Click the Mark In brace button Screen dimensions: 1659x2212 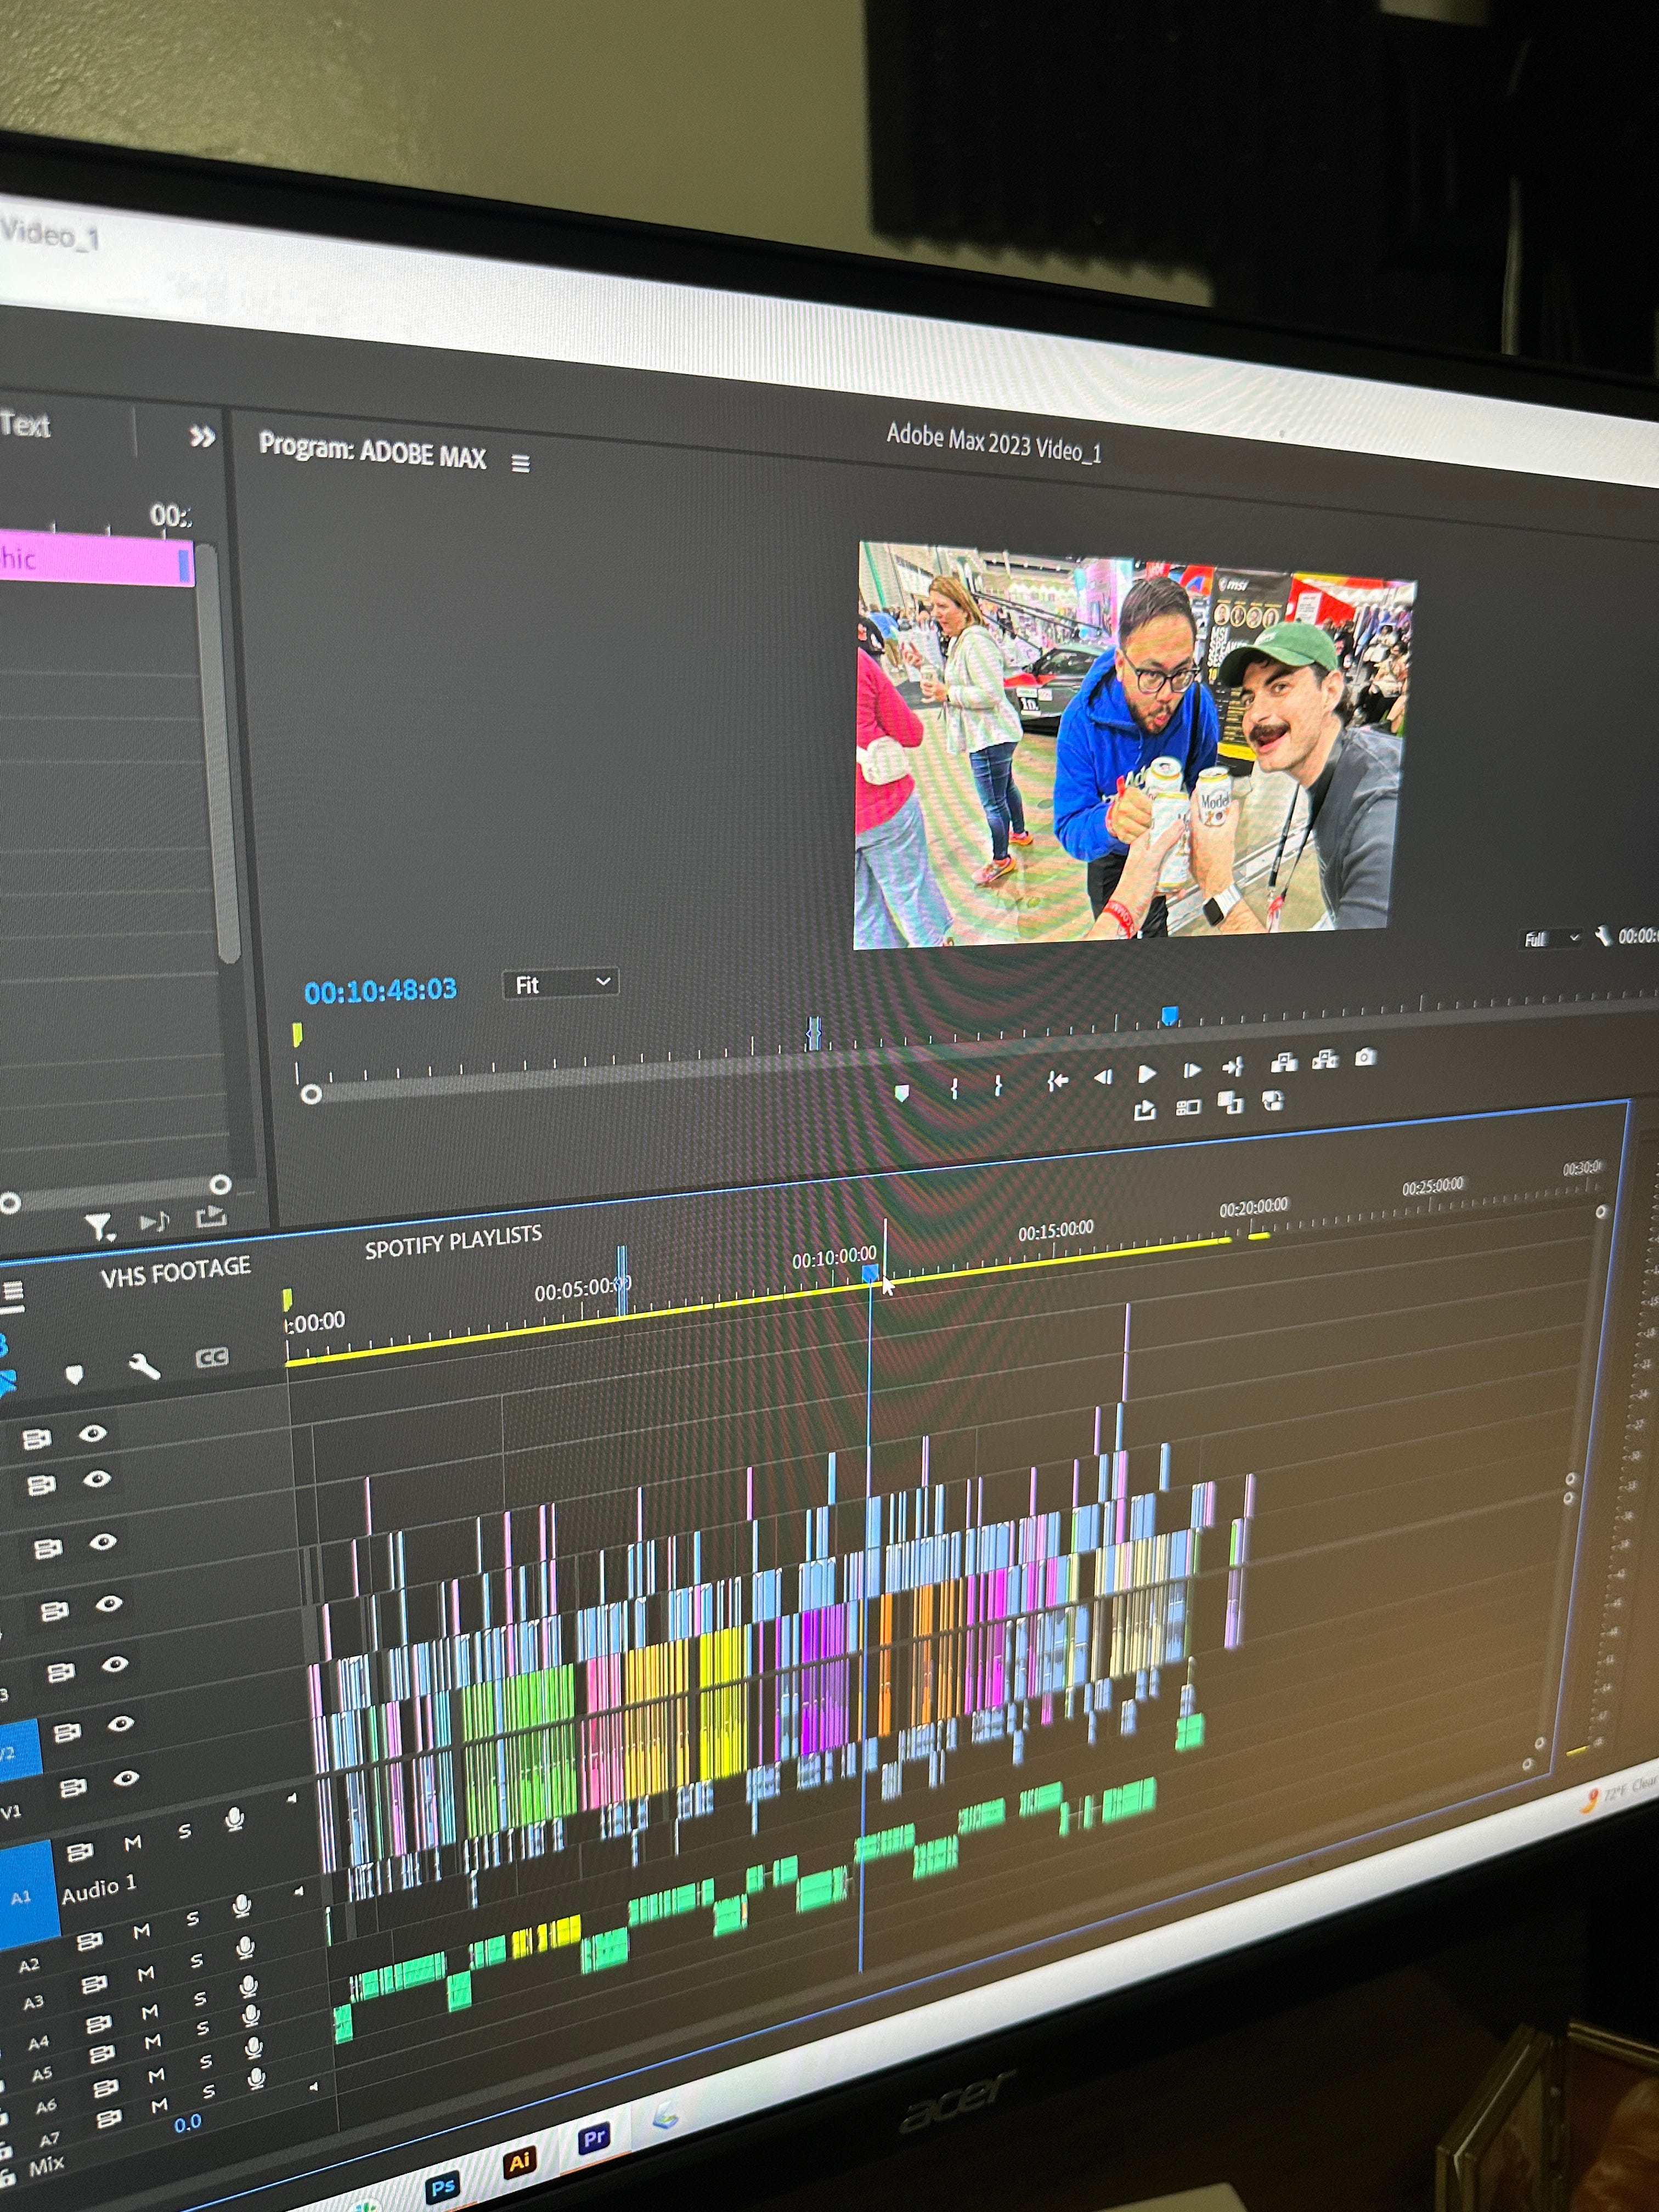[955, 1088]
